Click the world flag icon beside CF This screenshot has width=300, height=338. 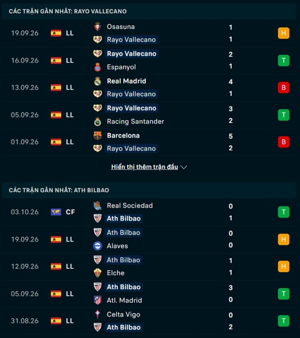pos(56,212)
